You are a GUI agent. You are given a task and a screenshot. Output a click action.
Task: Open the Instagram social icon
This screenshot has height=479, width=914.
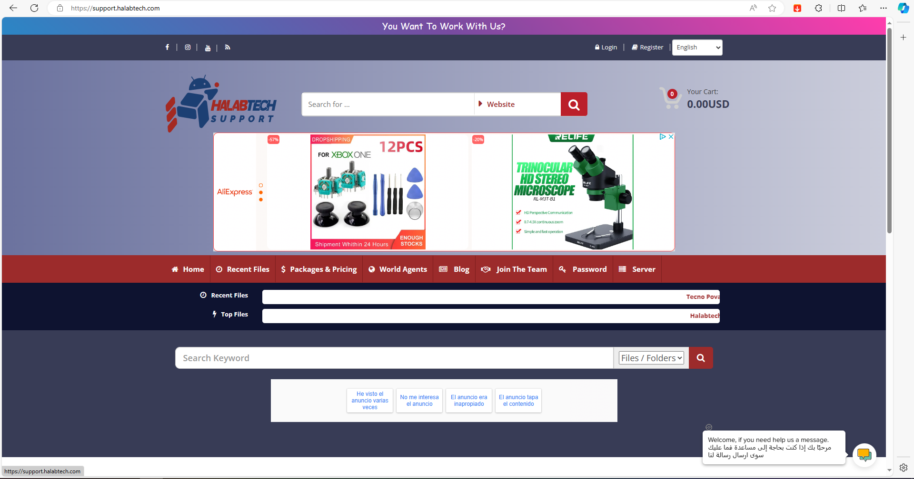coord(188,47)
